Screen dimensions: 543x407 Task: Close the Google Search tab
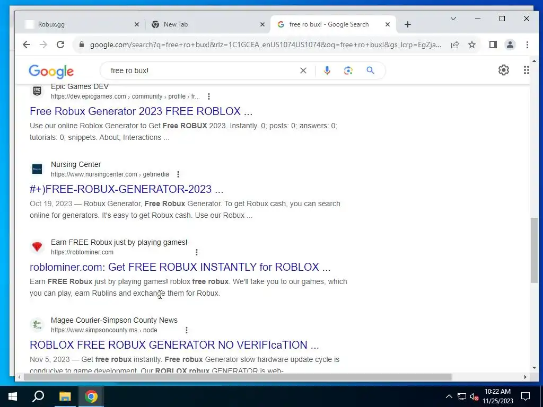pos(388,24)
